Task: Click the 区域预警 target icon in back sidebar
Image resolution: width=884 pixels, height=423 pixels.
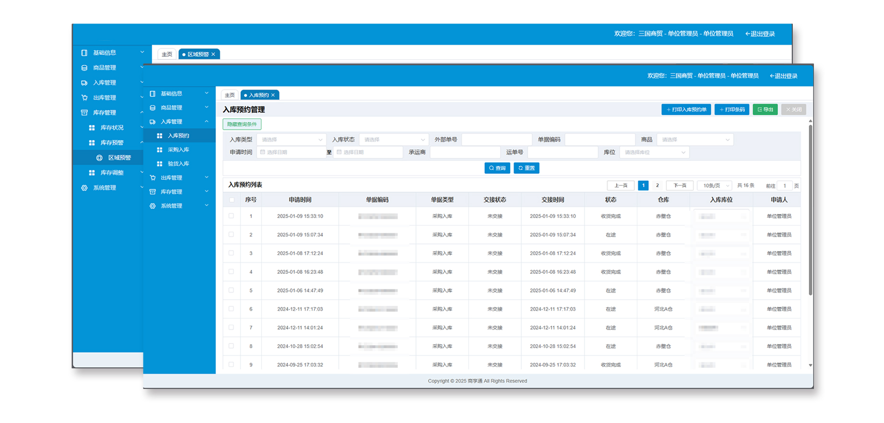Action: tap(99, 158)
